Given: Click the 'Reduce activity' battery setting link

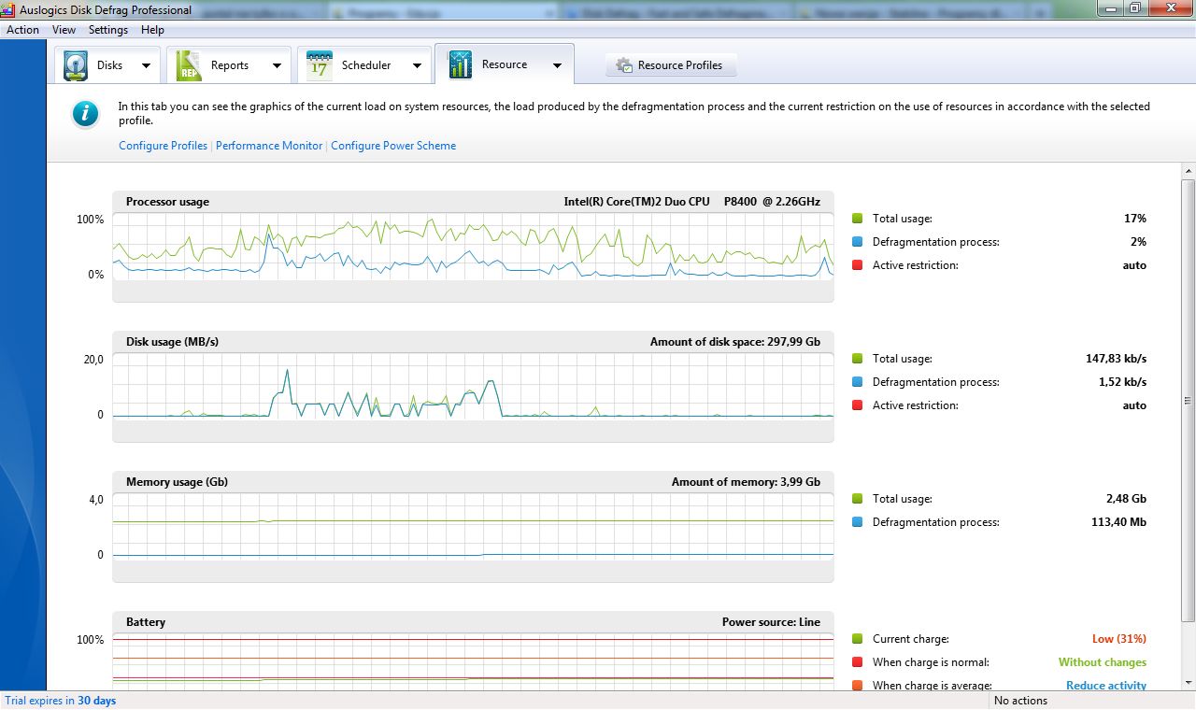Looking at the screenshot, I should (x=1106, y=685).
